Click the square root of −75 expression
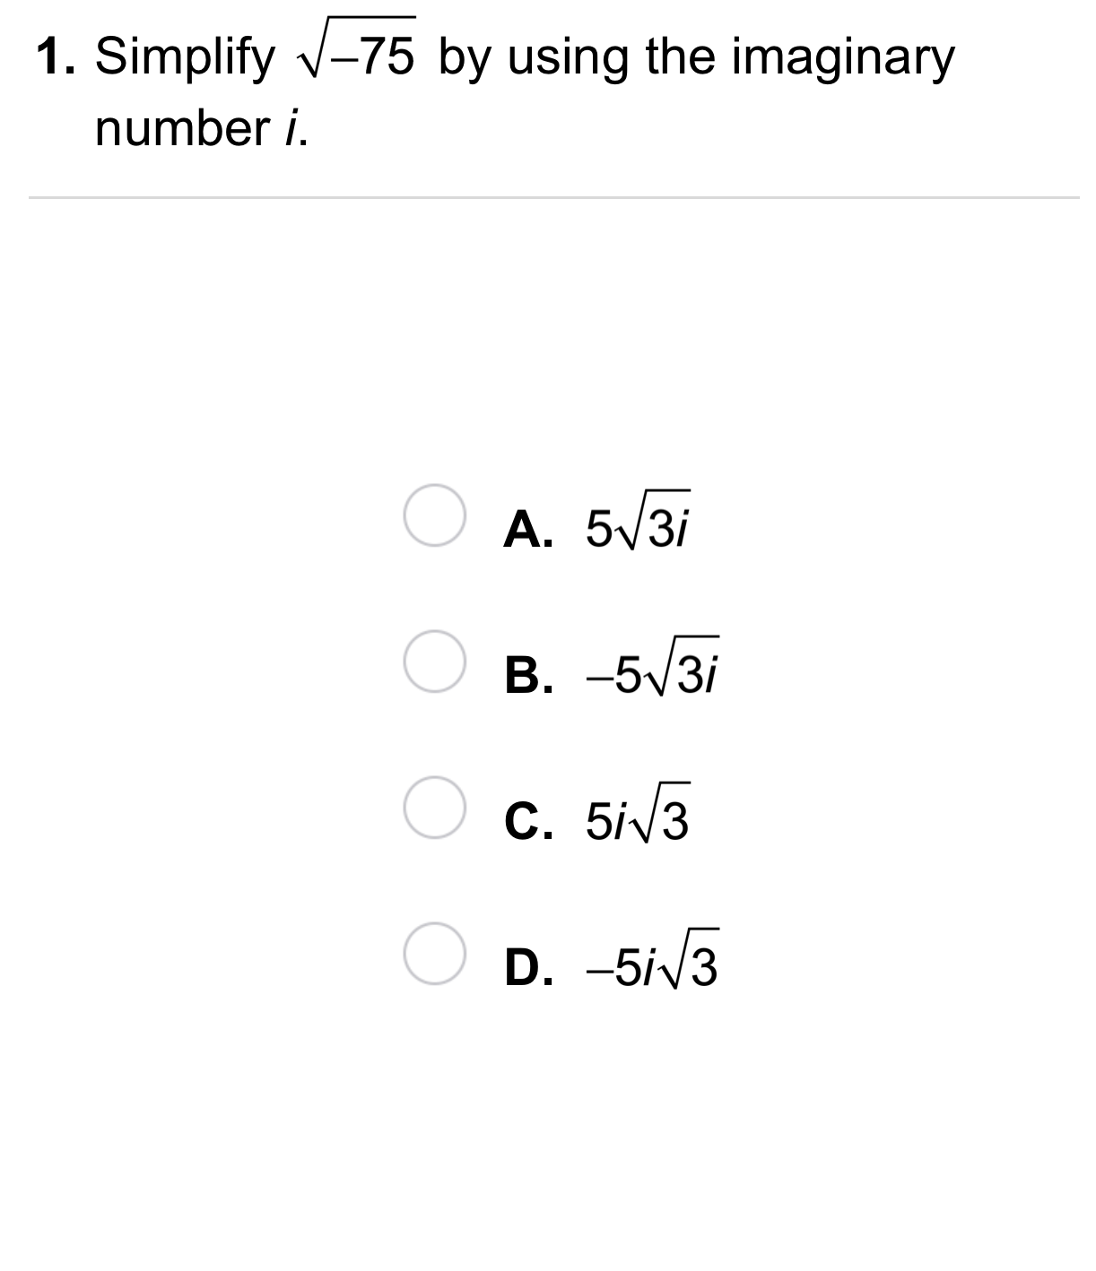1096x1271 pixels. 356,54
